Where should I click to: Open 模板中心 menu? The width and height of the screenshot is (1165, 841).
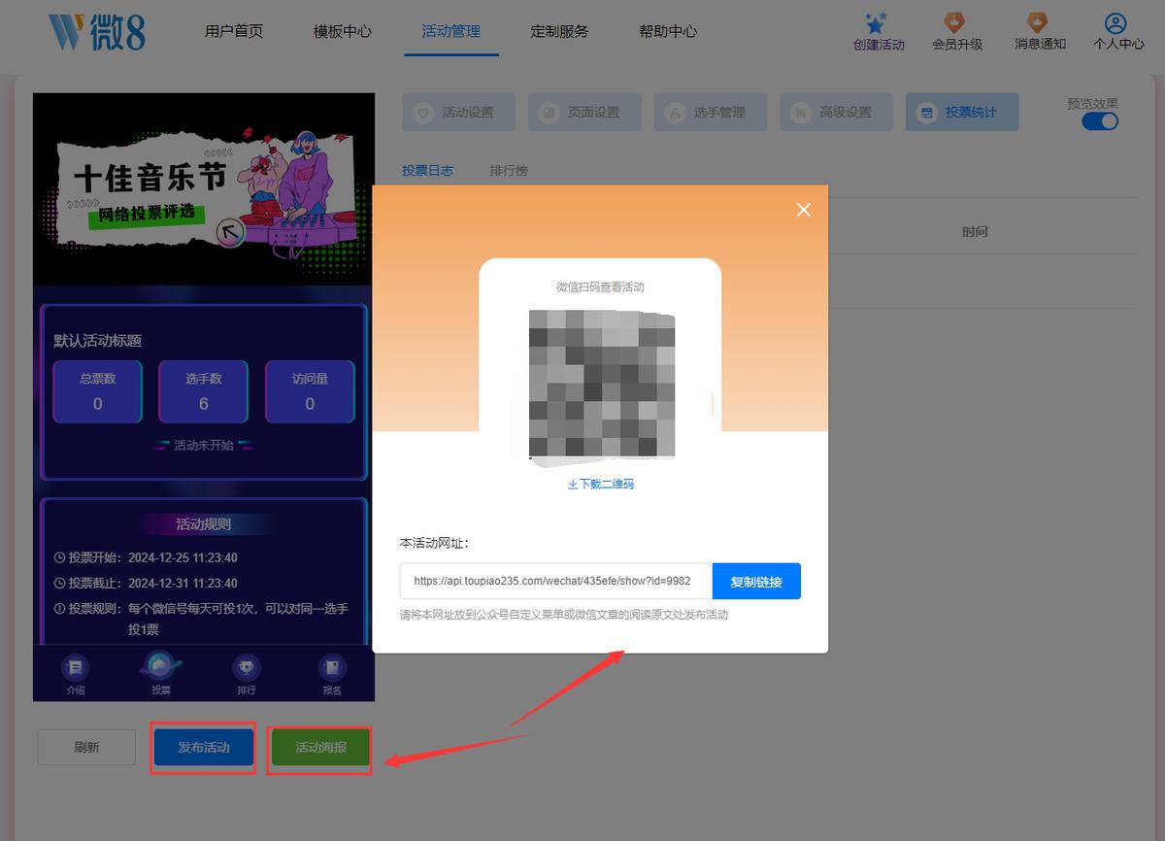pos(343,31)
